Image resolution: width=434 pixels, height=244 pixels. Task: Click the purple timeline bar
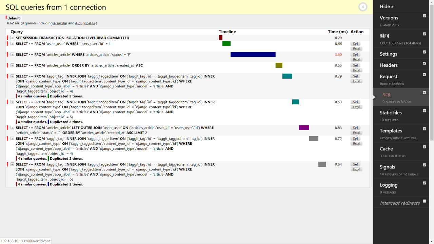pyautogui.click(x=304, y=128)
